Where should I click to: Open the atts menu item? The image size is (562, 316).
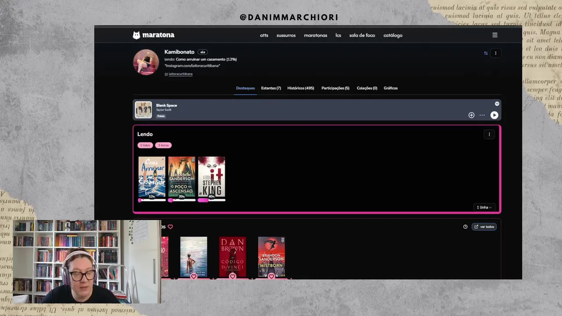click(264, 36)
